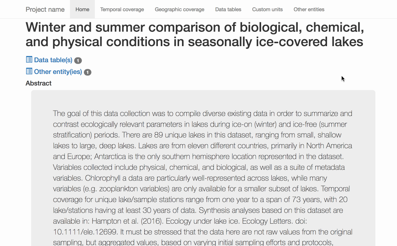Click the list icon beside Other entity(ies)
Viewport: 397px width, 246px height.
pyautogui.click(x=29, y=71)
